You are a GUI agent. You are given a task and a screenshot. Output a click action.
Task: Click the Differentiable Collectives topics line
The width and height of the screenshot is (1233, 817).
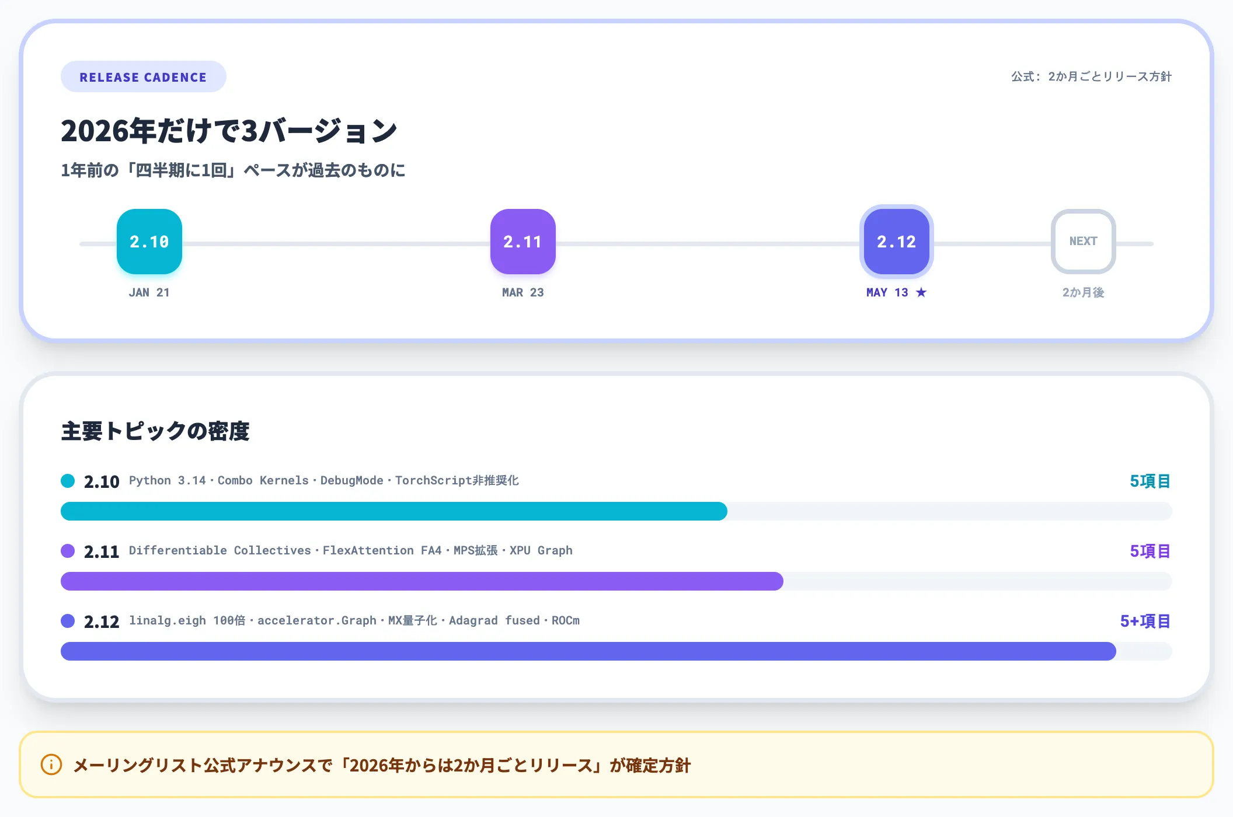coord(351,550)
